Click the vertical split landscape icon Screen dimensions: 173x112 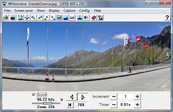(80, 18)
